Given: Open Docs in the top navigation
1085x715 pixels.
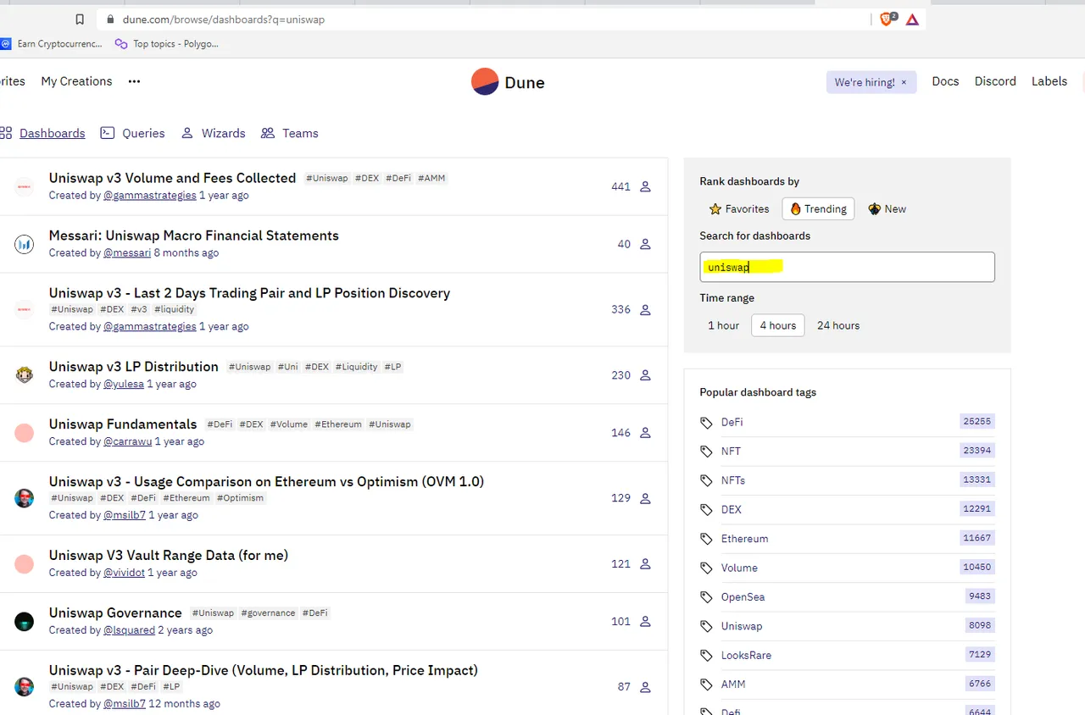Looking at the screenshot, I should pyautogui.click(x=945, y=81).
